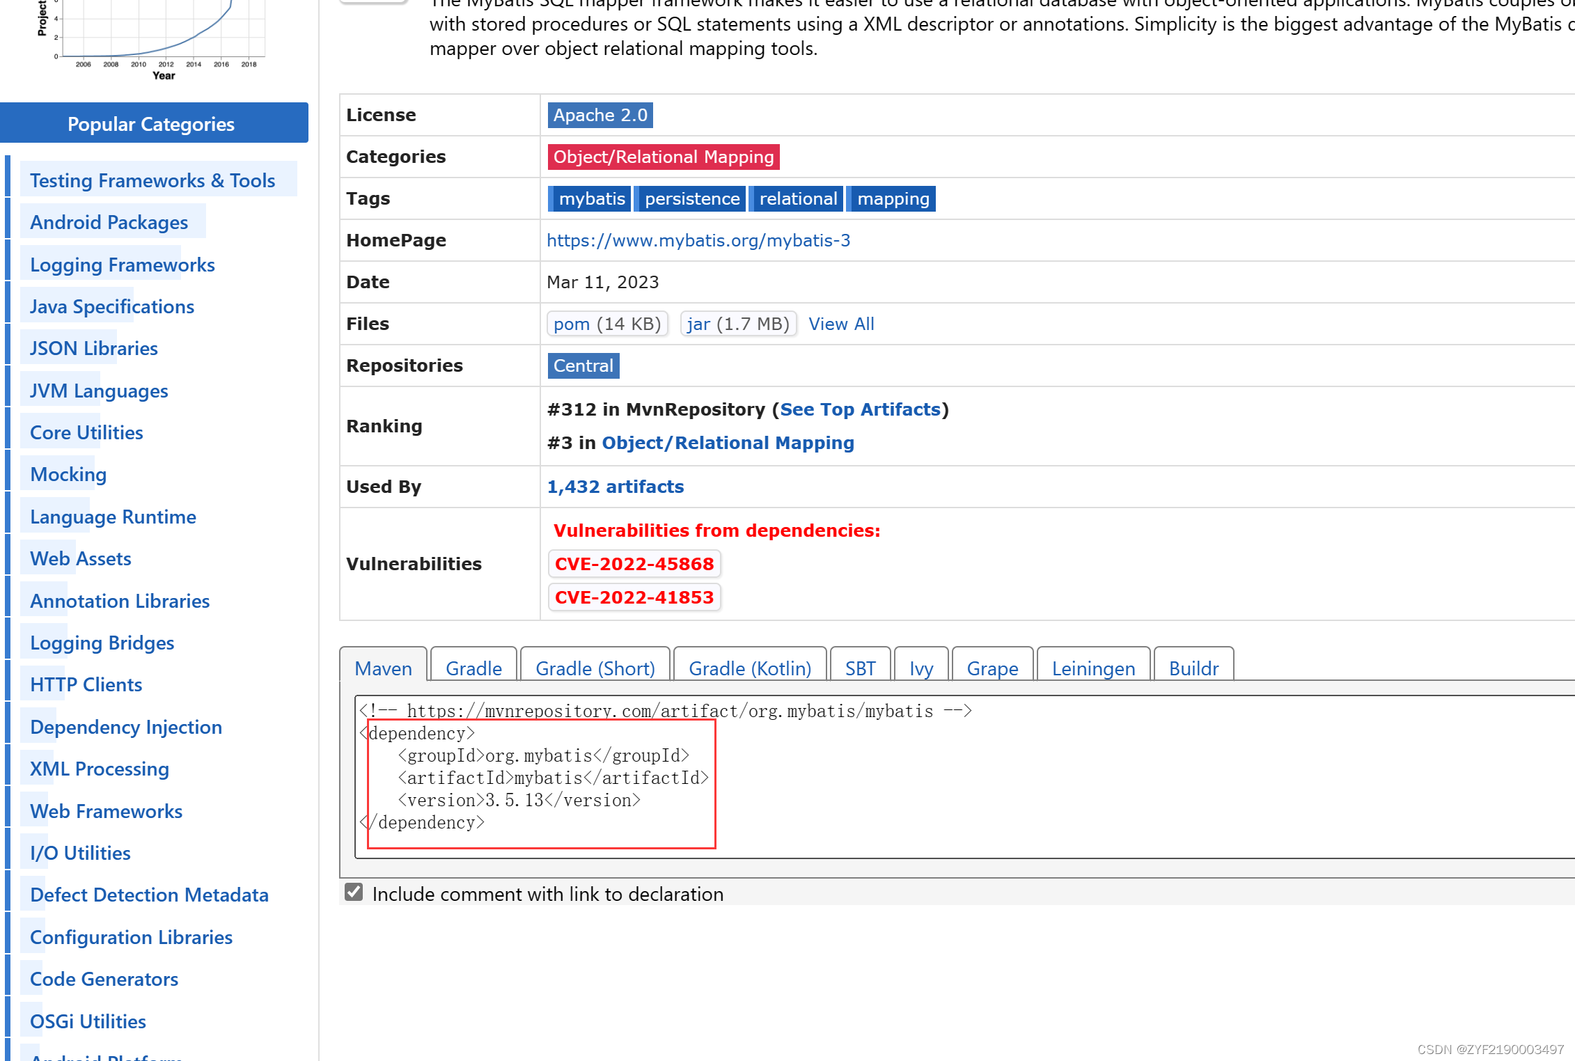
Task: Open the mybatis.org homepage link
Action: [x=698, y=240]
